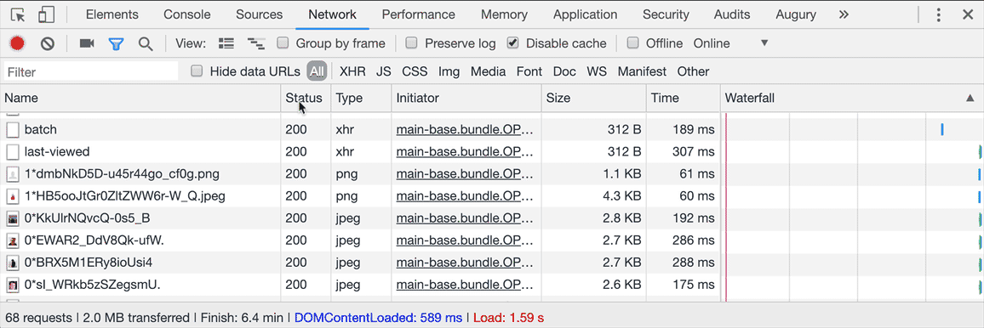Activate the inspect element picker icon

pos(18,14)
